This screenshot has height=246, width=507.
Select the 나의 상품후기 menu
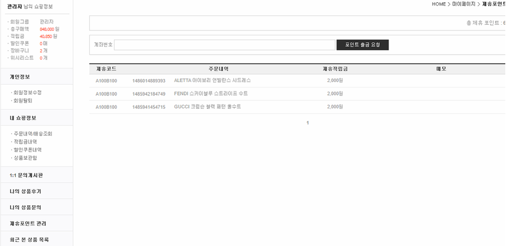click(x=25, y=191)
